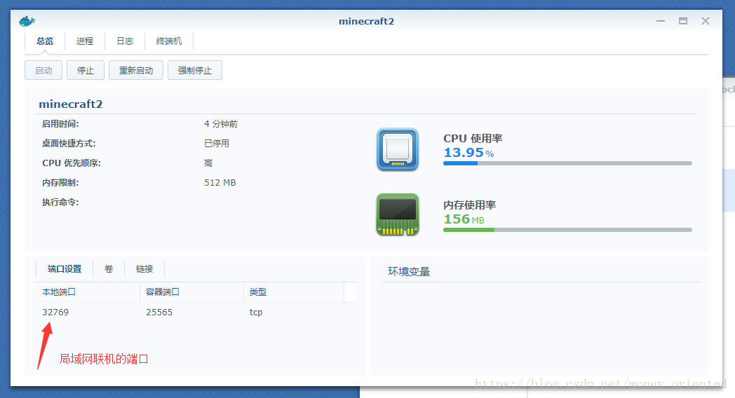Click the 环境变量 section heading
The image size is (735, 398).
point(409,272)
